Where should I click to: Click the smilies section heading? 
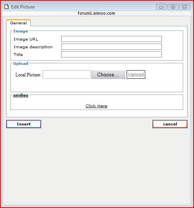tap(21, 95)
